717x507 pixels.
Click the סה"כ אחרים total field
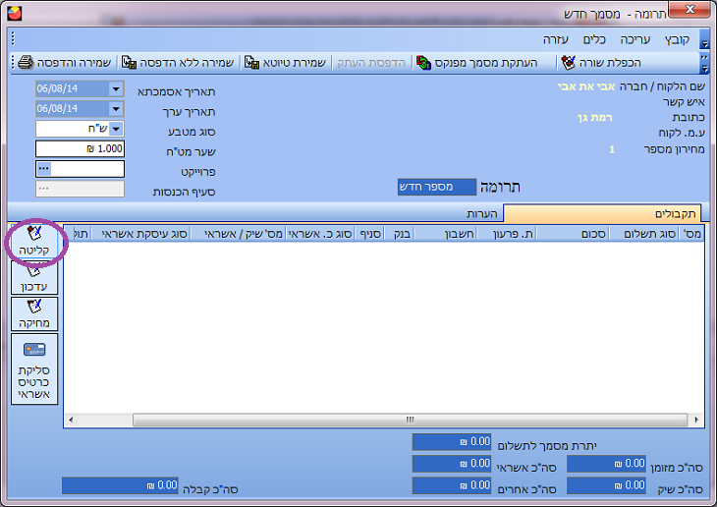coord(452,485)
